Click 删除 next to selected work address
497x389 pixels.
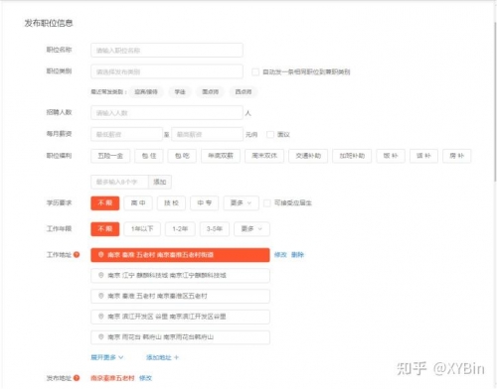[x=297, y=255]
